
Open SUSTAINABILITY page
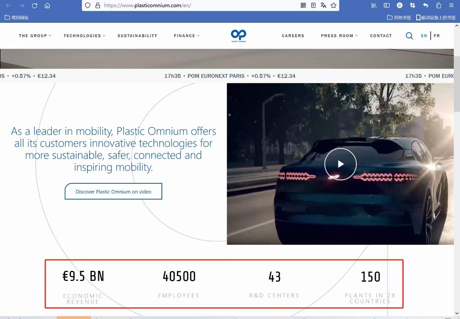(137, 36)
